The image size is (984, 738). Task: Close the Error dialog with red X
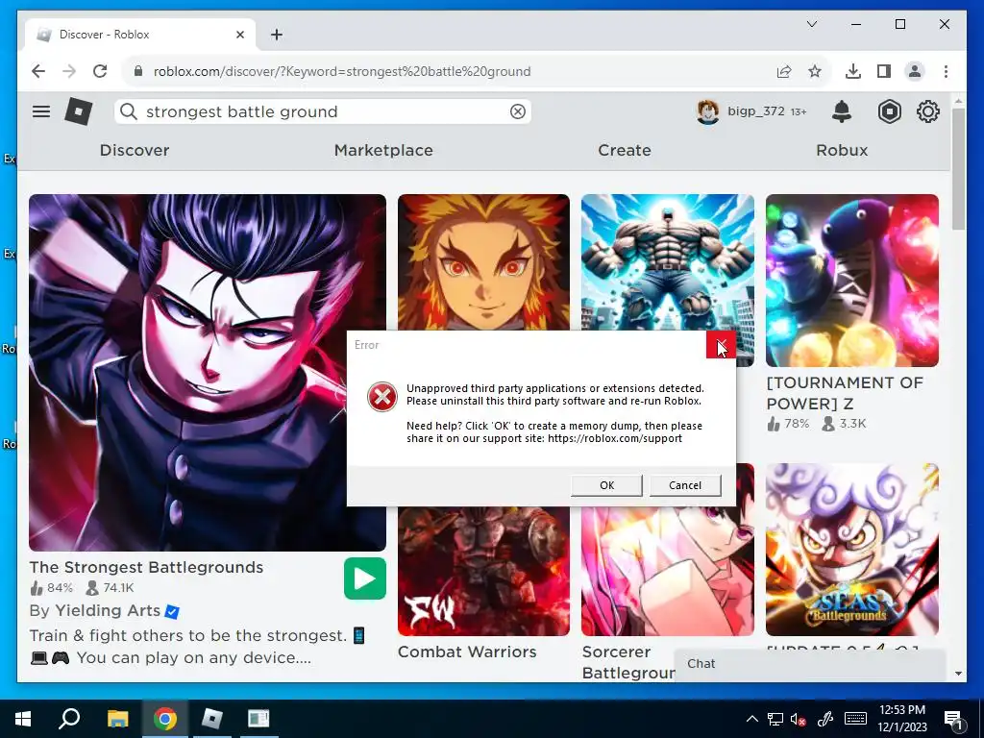coord(721,345)
